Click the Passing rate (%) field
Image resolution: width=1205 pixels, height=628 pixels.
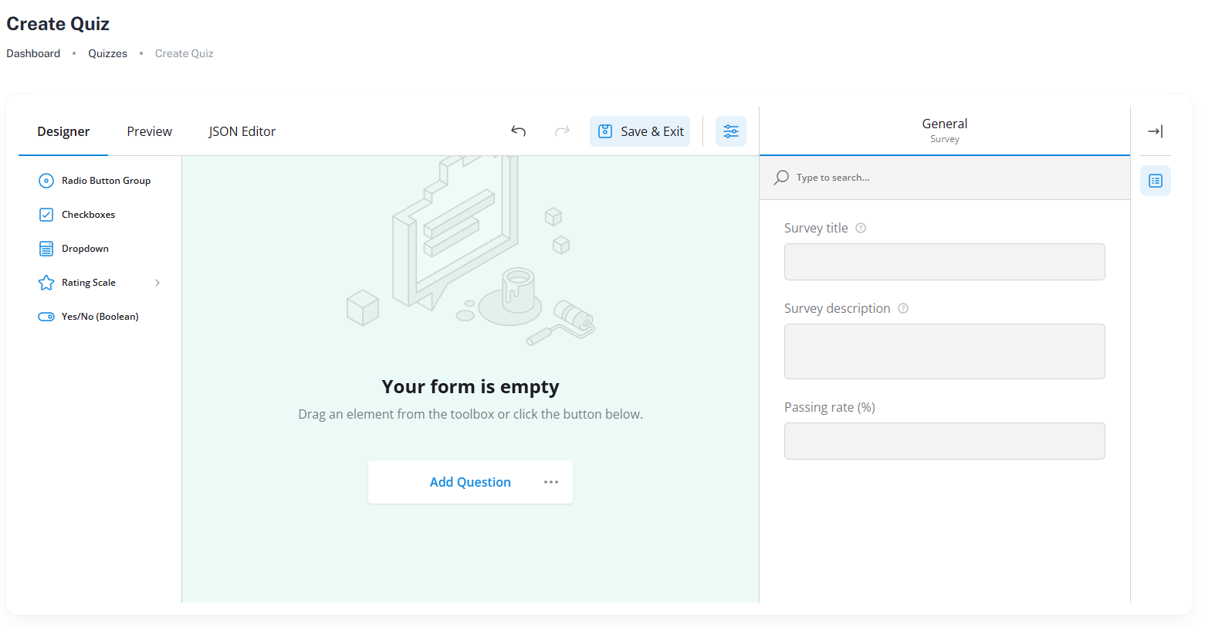click(944, 441)
